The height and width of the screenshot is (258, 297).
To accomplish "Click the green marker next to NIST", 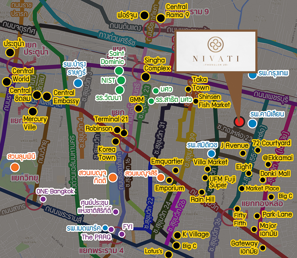I will point(121,80).
